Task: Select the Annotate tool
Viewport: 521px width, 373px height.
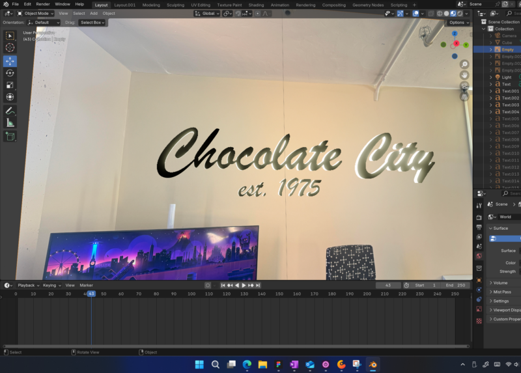Action: pyautogui.click(x=10, y=111)
